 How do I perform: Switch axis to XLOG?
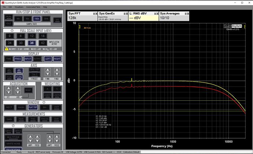19,77
